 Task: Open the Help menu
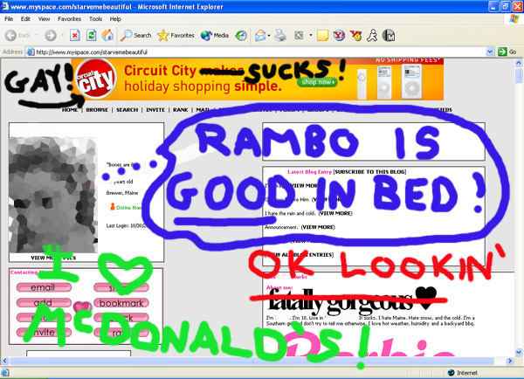[115, 19]
